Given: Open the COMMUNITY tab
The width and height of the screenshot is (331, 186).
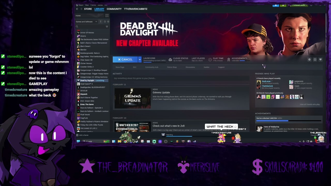Looking at the screenshot, I should point(114,9).
